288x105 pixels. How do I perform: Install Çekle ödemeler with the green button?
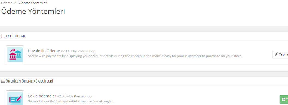[x=284, y=100]
